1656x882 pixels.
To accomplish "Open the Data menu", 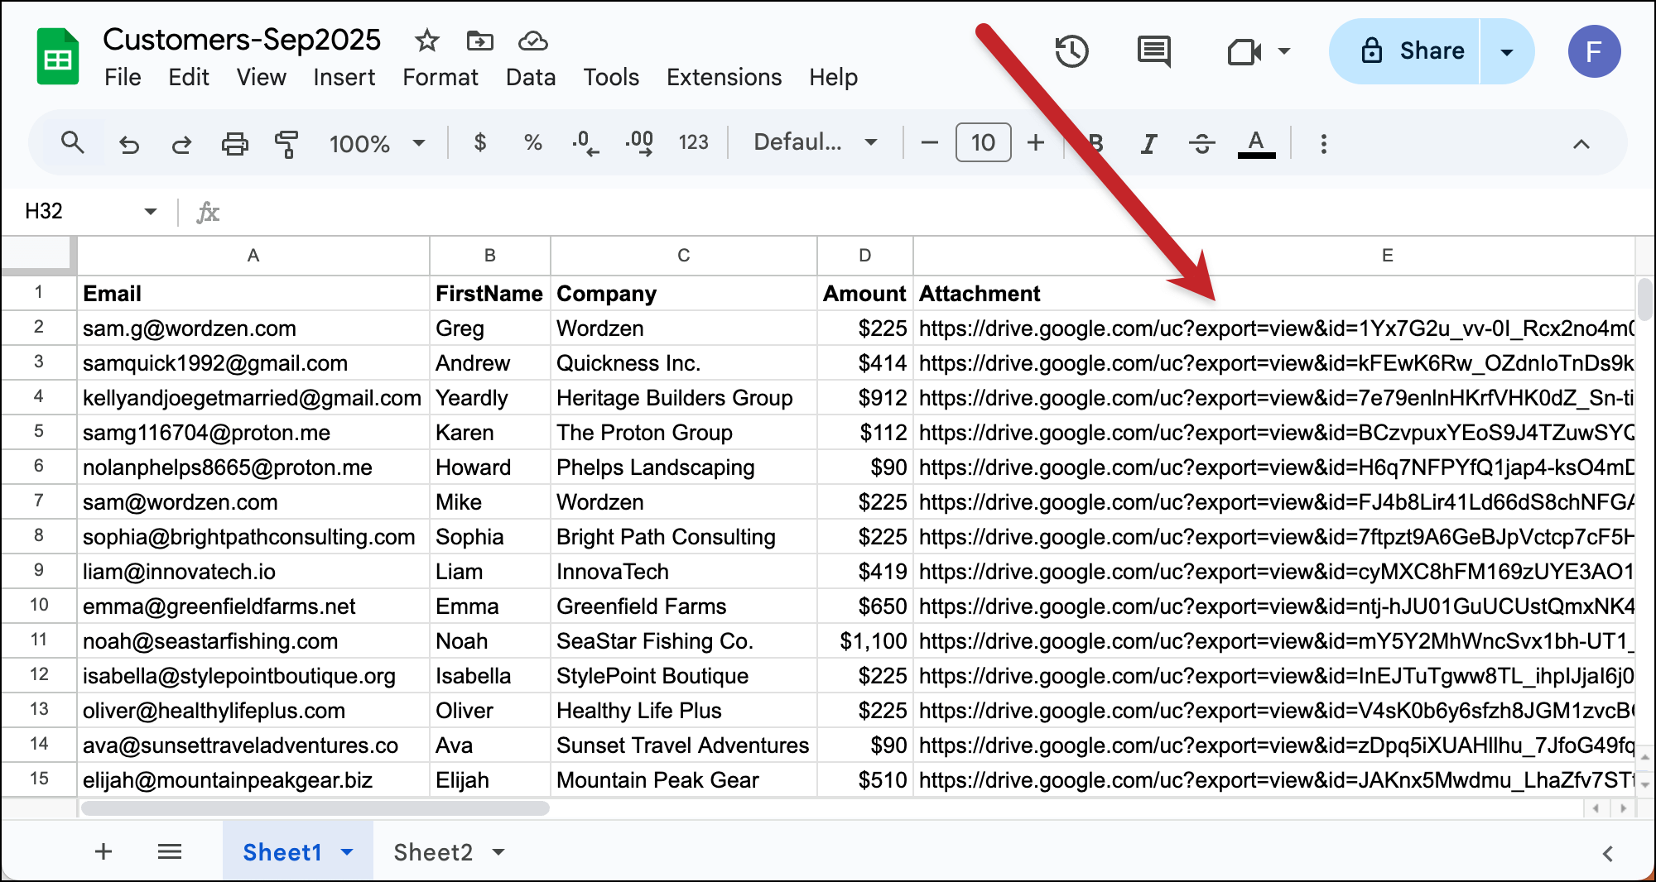I will [531, 77].
